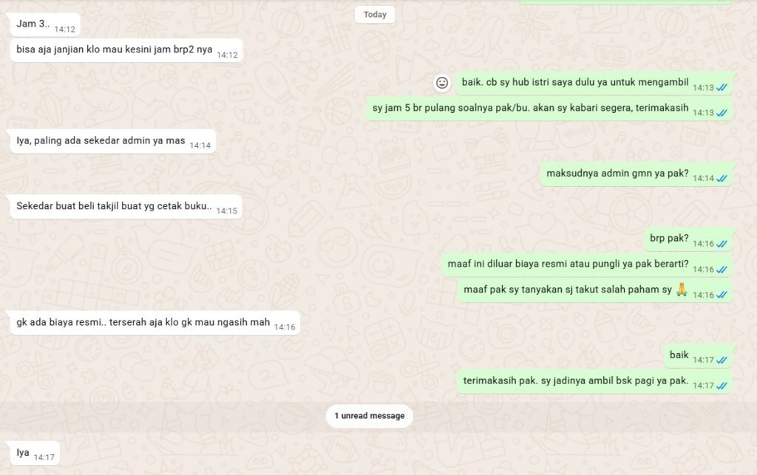Click message 'terimakasih pak. sy jadinya ambil'
757x475 pixels.
(x=595, y=381)
